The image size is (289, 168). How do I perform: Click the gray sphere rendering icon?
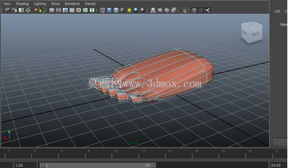pos(143,10)
